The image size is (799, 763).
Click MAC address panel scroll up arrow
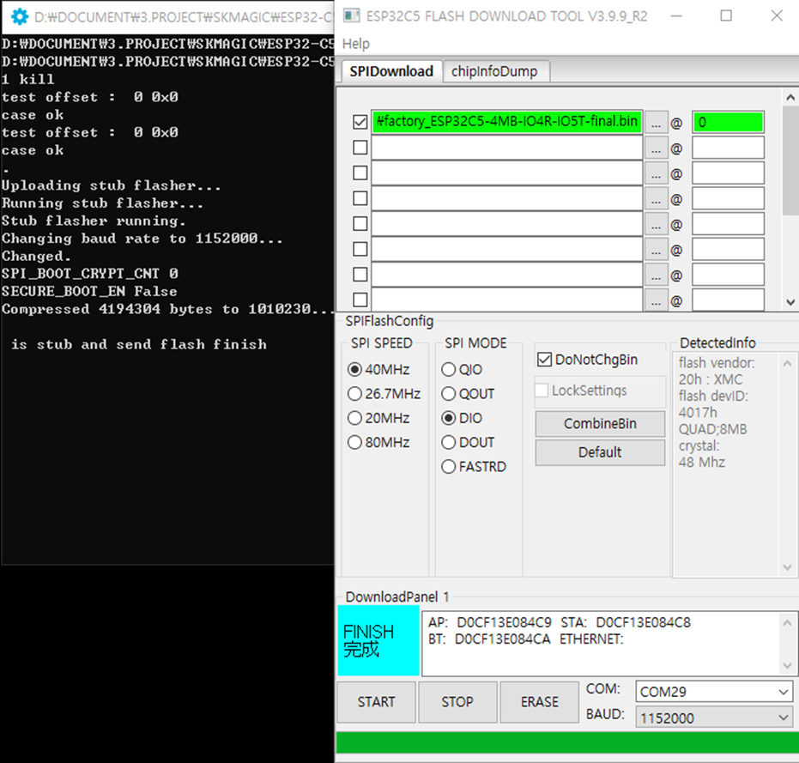787,622
